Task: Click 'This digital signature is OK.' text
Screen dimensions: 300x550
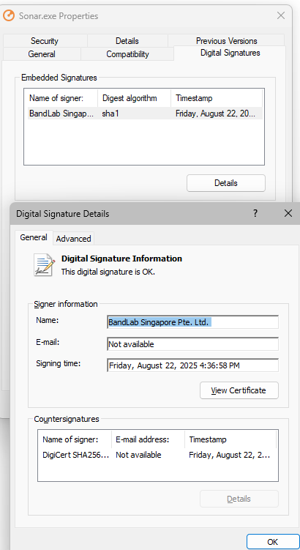Action: pyautogui.click(x=108, y=272)
